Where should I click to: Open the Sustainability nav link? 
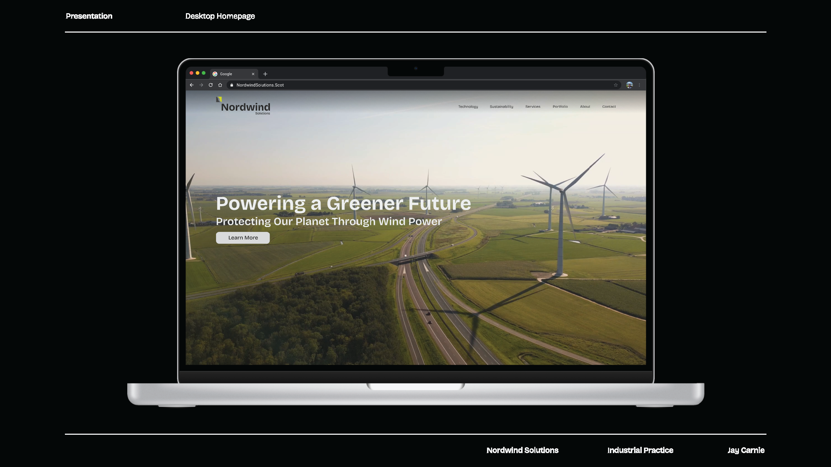[x=501, y=107]
